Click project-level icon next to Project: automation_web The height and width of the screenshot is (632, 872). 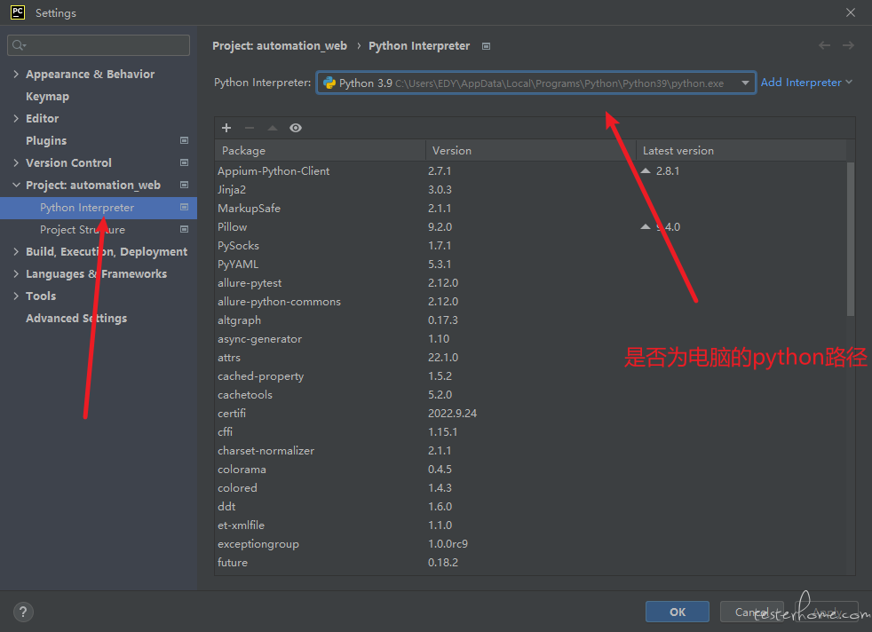pyautogui.click(x=184, y=186)
